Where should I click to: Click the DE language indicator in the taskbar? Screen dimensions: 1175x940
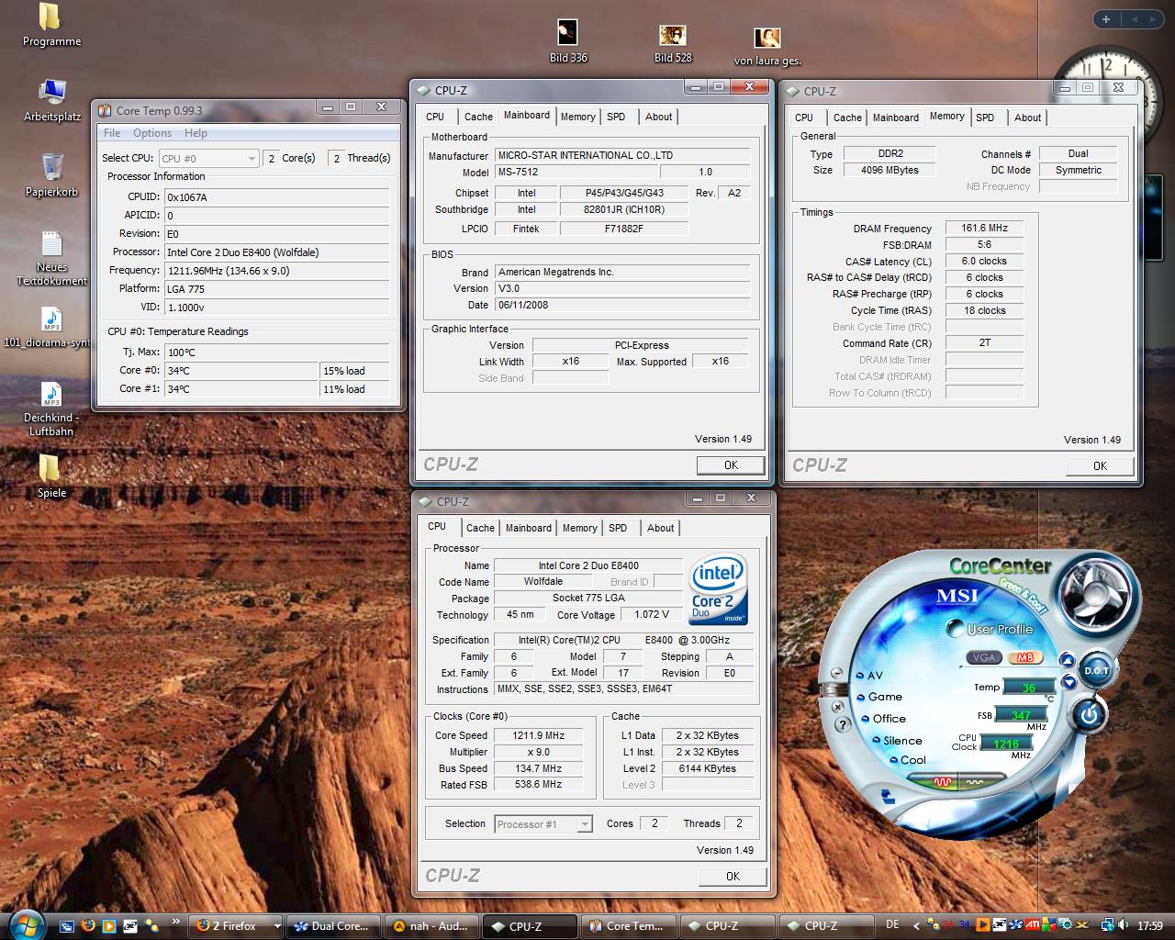[x=892, y=926]
